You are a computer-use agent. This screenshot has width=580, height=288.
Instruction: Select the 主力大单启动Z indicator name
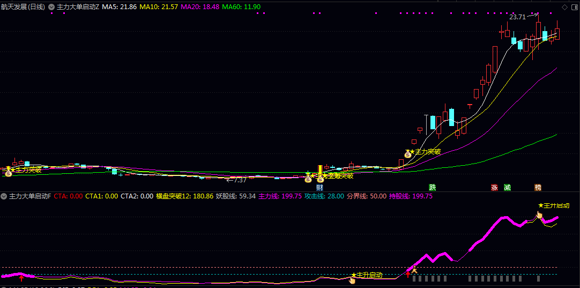78,6
